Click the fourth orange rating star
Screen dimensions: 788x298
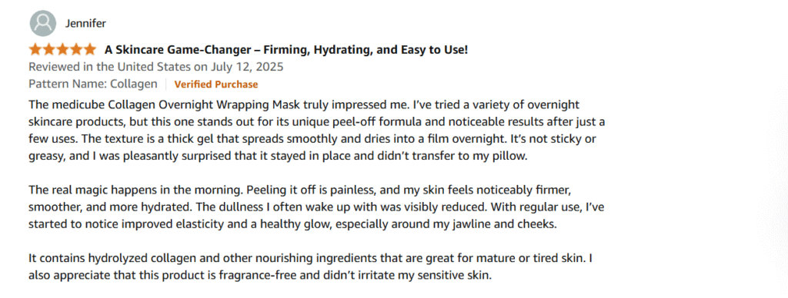(x=75, y=49)
